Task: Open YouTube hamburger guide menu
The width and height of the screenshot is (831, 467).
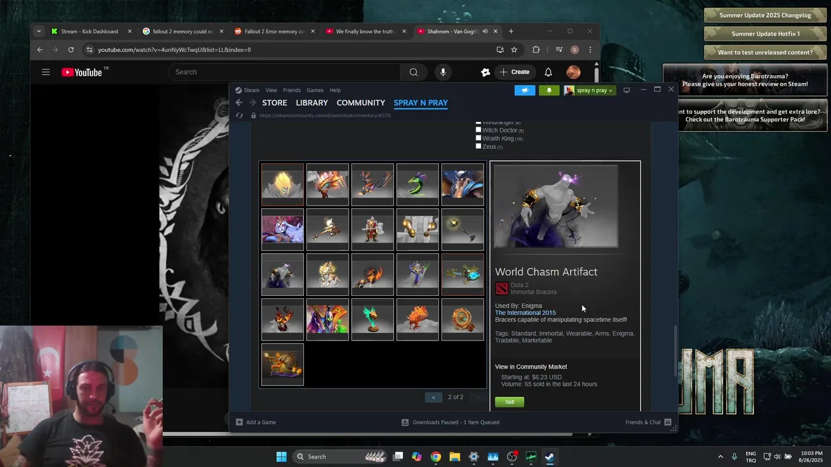Action: coord(45,72)
